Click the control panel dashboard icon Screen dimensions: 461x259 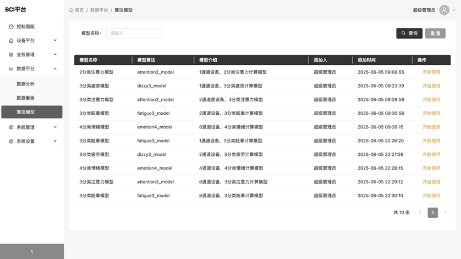pyautogui.click(x=11, y=26)
